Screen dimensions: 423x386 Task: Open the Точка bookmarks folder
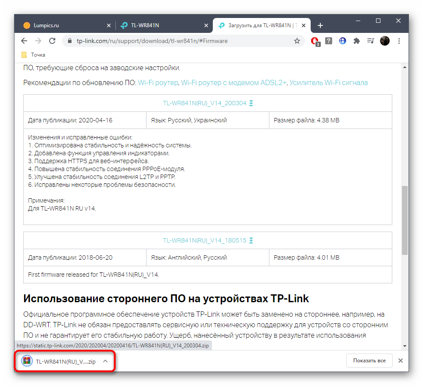pyautogui.click(x=33, y=55)
